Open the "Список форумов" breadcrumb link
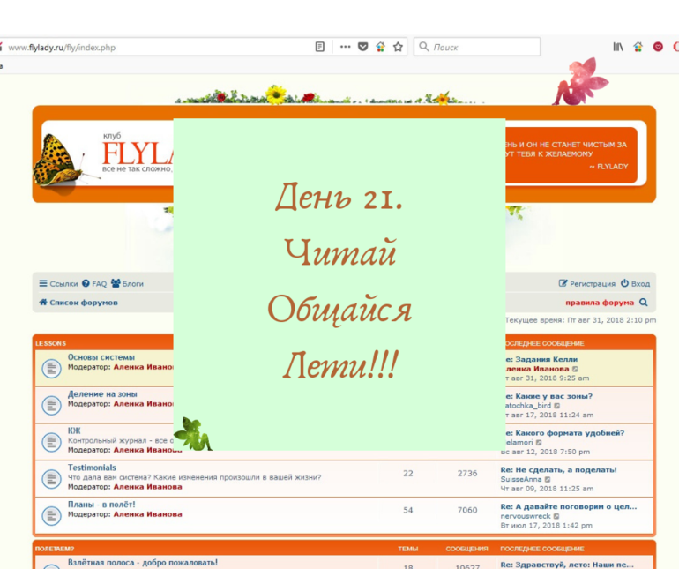Image resolution: width=679 pixels, height=569 pixels. (78, 303)
